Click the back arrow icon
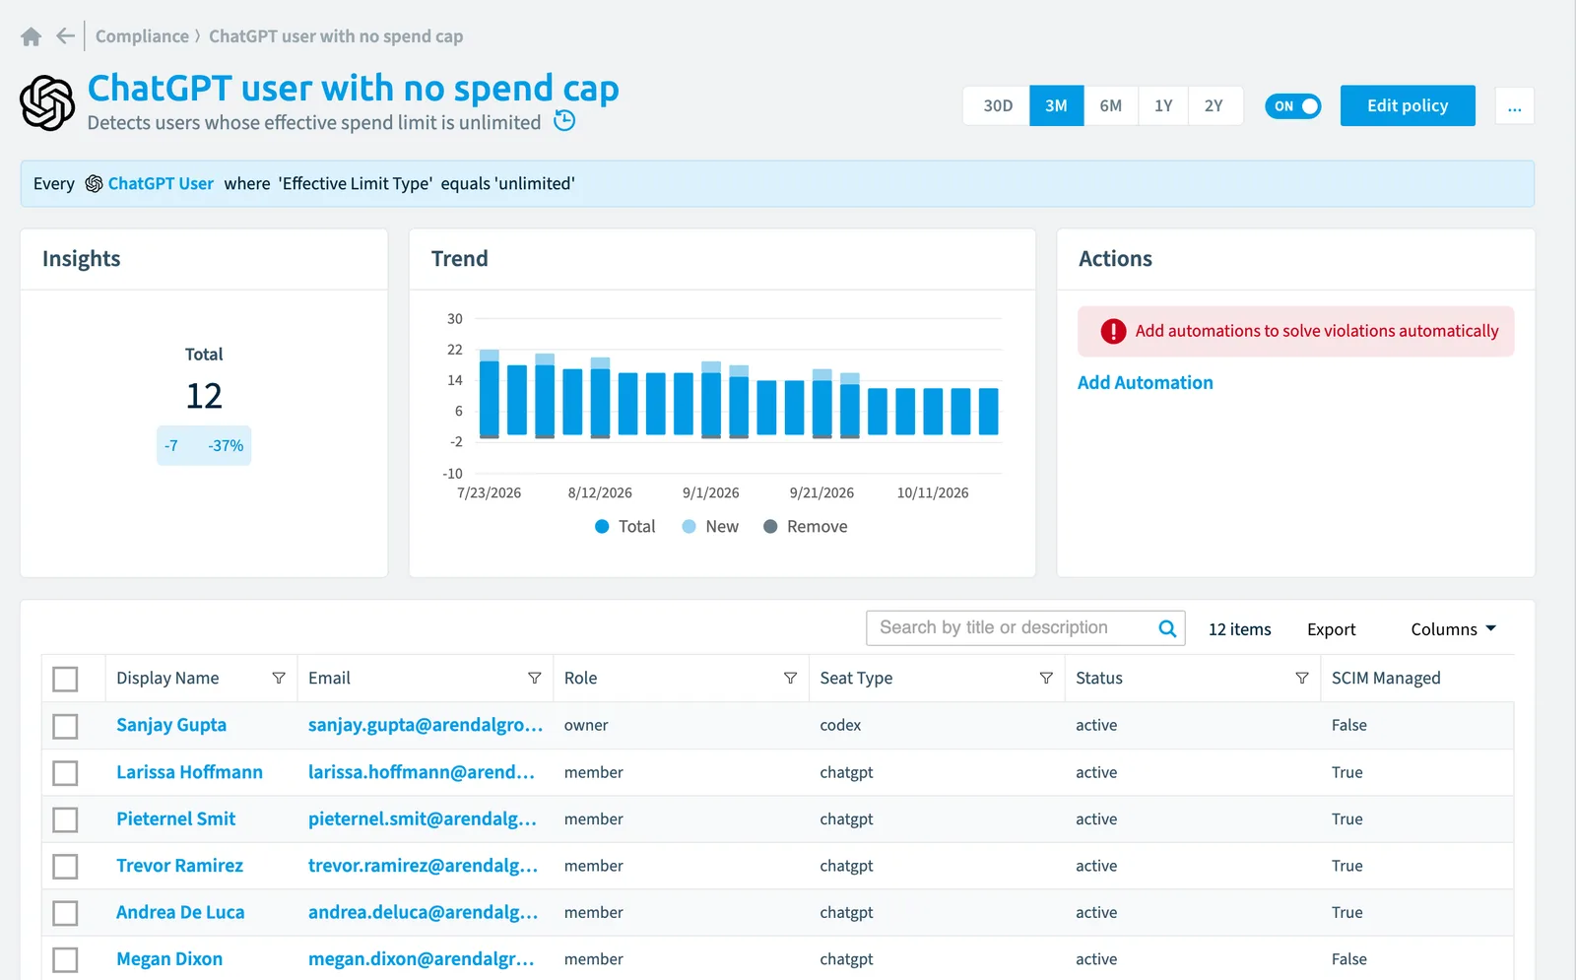Screen dimensions: 1576x980 click(65, 36)
